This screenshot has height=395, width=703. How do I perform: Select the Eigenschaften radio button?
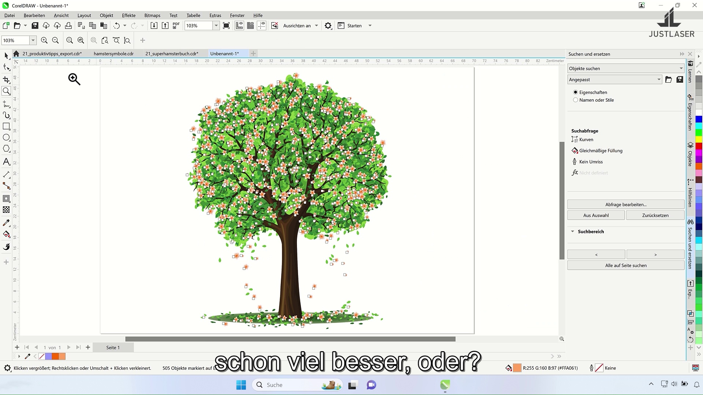pos(576,92)
